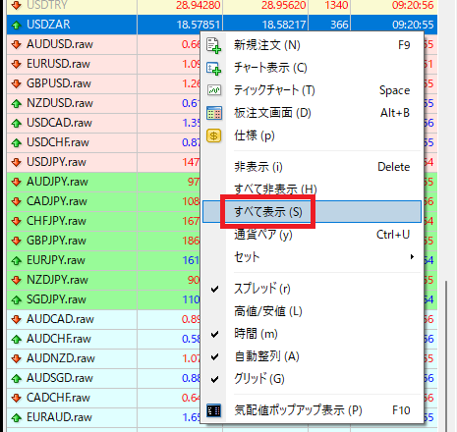This screenshot has height=432, width=457.
Task: Click the gold dollar specification icon
Action: 214,135
